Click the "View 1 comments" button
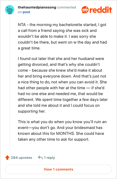 (x=58, y=169)
